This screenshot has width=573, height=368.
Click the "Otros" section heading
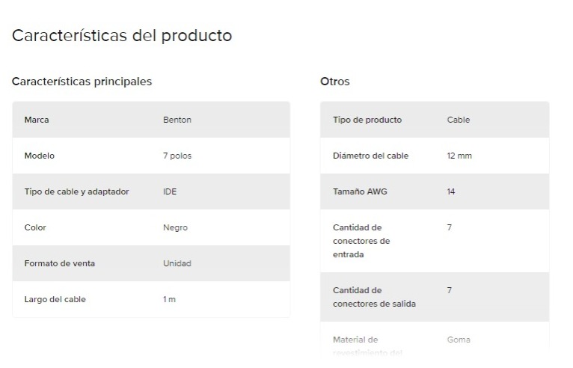334,82
